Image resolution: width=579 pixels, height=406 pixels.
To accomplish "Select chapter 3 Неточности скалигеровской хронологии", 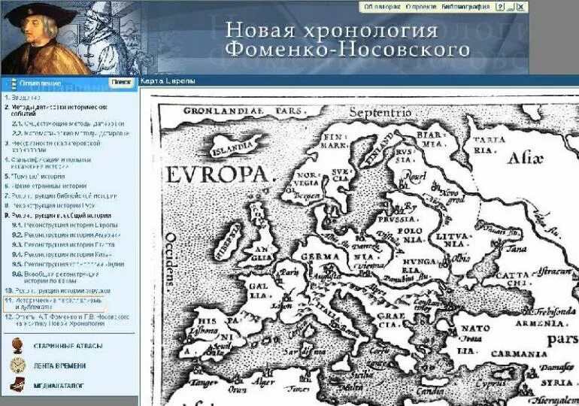I will [x=53, y=147].
